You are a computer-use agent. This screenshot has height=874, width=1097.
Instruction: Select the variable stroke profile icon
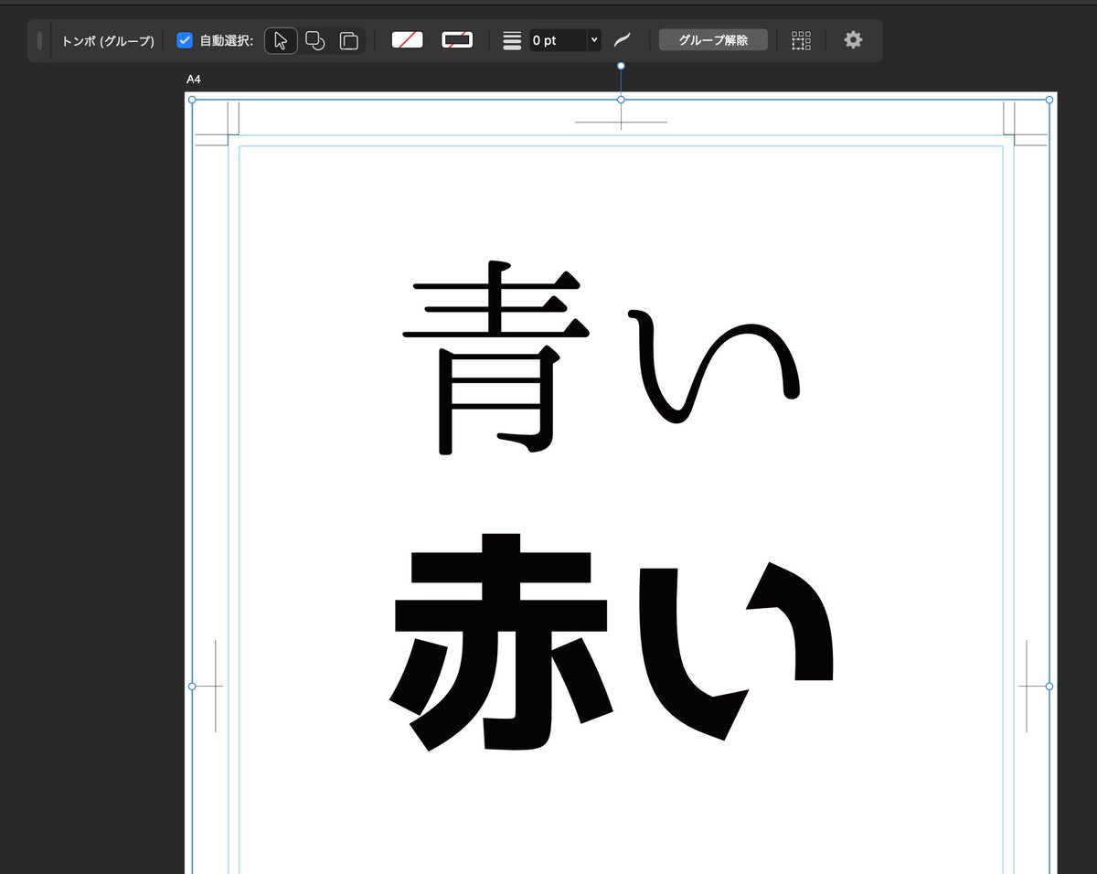point(623,39)
